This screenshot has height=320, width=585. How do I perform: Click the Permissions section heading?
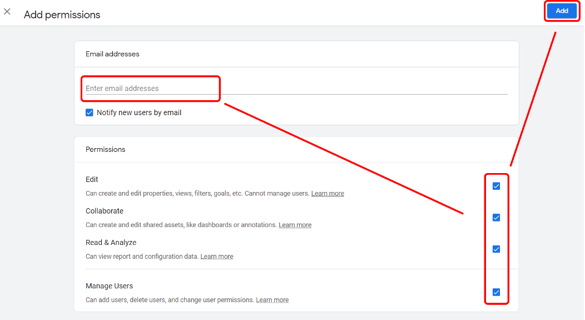point(106,149)
